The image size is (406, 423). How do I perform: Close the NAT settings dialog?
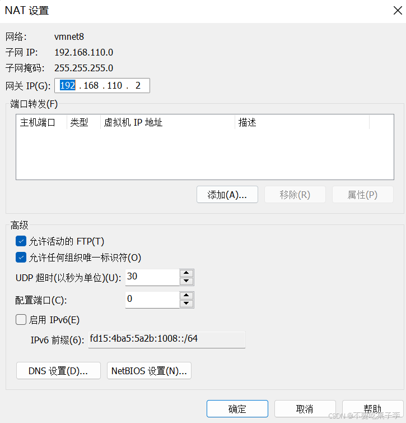[x=398, y=11]
